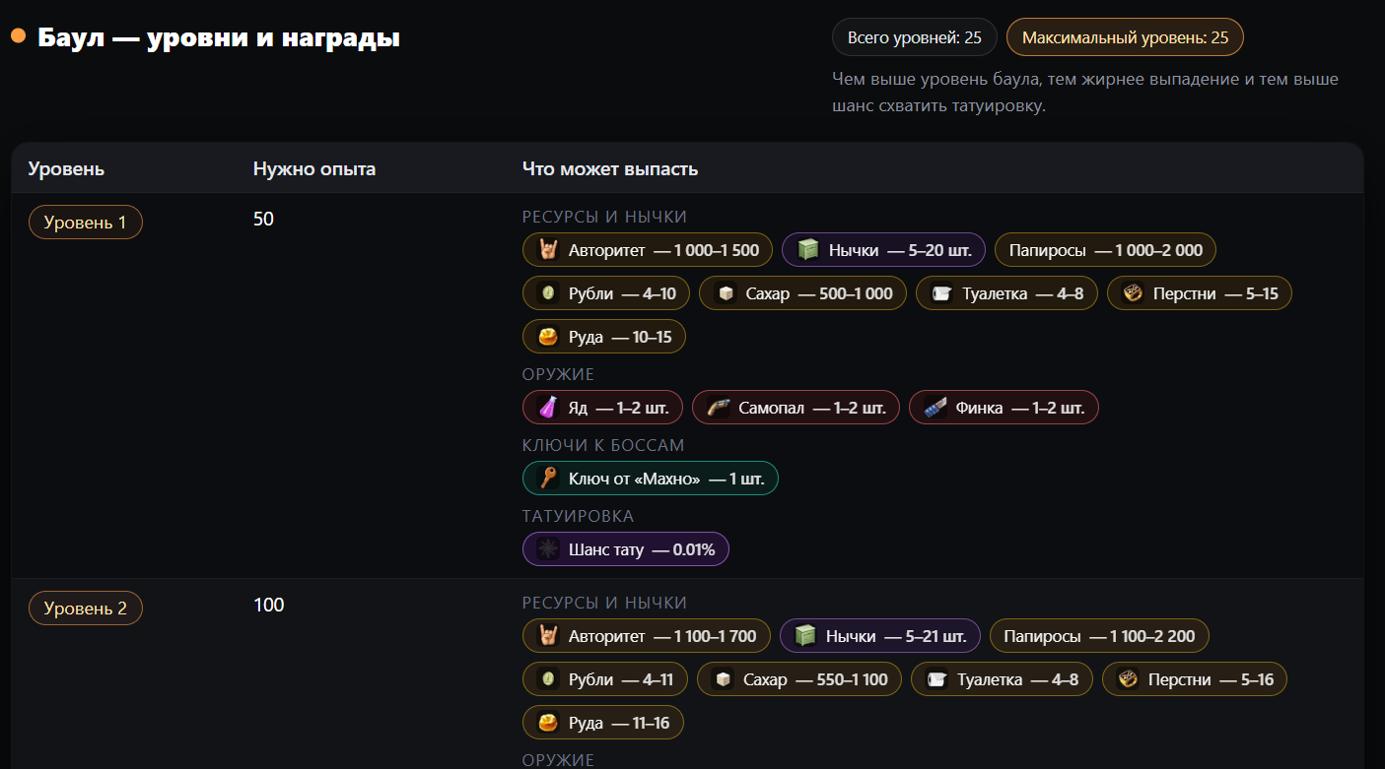Image resolution: width=1385 pixels, height=769 pixels.
Task: Click the Что может выпасть column header
Action: (x=610, y=169)
